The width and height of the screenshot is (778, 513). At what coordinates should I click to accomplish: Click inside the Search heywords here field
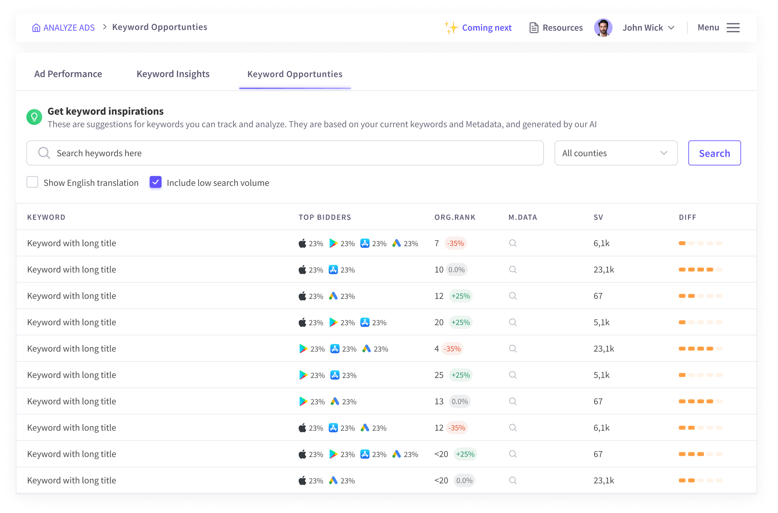click(x=285, y=153)
